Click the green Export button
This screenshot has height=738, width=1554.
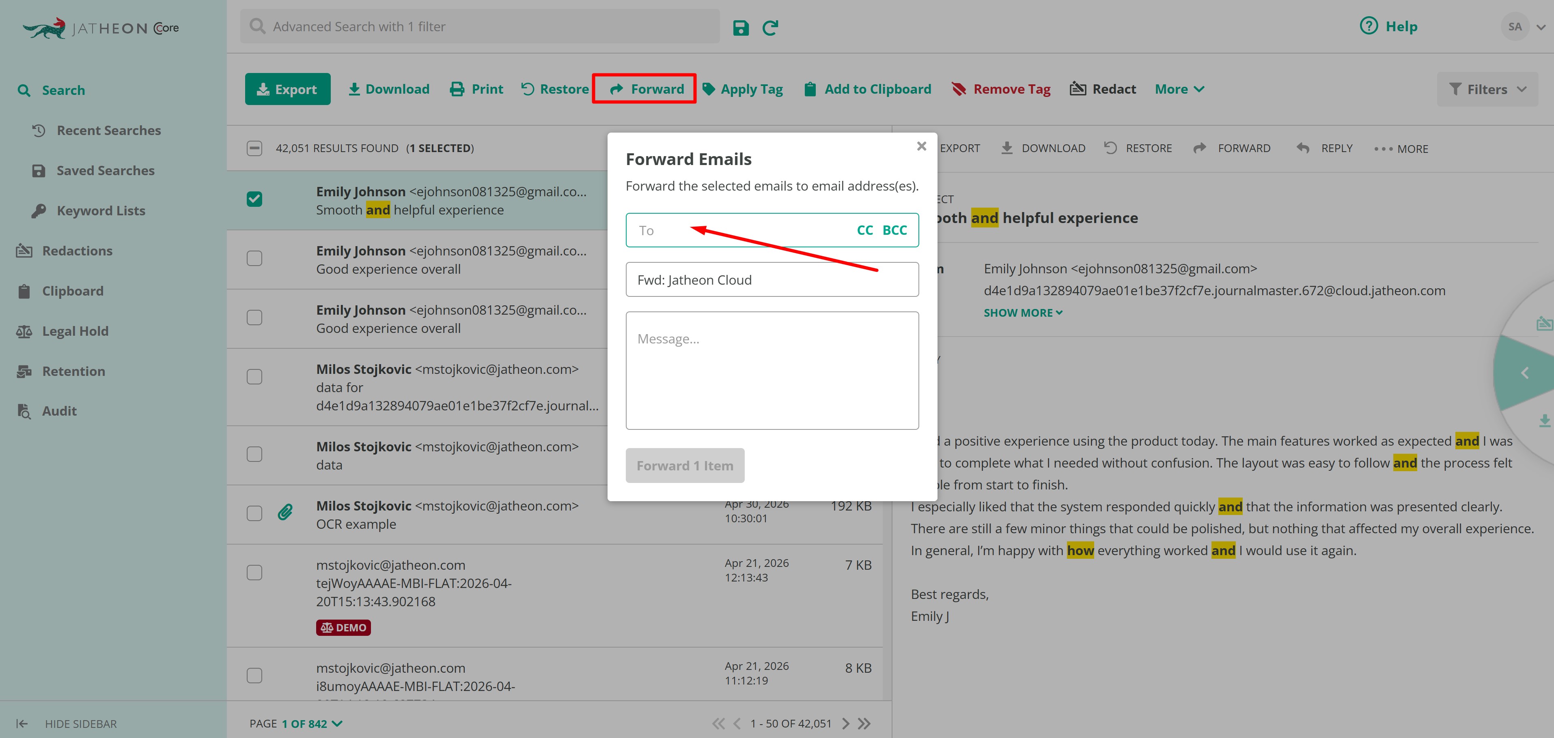[288, 89]
